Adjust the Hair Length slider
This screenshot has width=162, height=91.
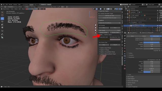(x=110, y=30)
